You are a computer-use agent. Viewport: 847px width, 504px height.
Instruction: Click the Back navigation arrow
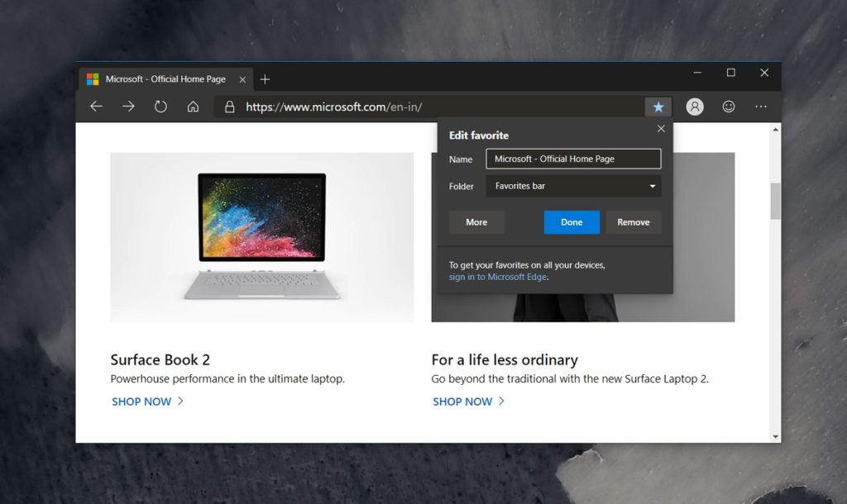97,107
